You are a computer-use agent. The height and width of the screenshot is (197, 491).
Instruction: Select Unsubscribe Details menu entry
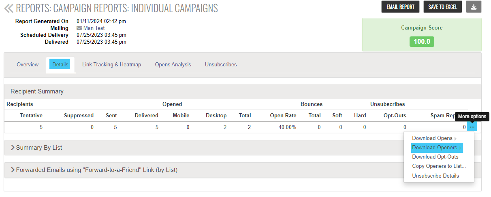click(435, 176)
